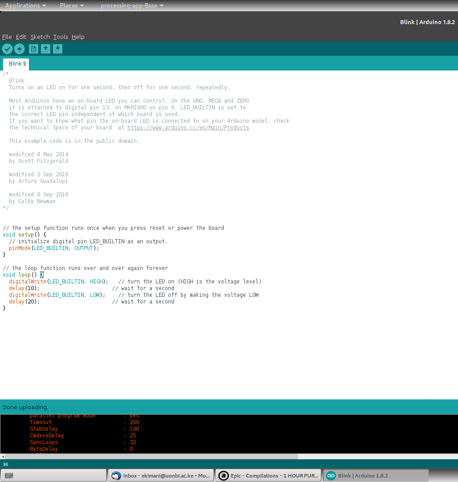This screenshot has height=482, width=458.
Task: Click Thunderbird icon in taskbar Inbox entry
Action: click(116, 476)
